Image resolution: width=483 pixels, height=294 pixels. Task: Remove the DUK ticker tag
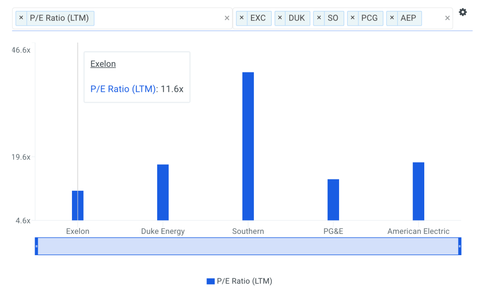pyautogui.click(x=280, y=18)
